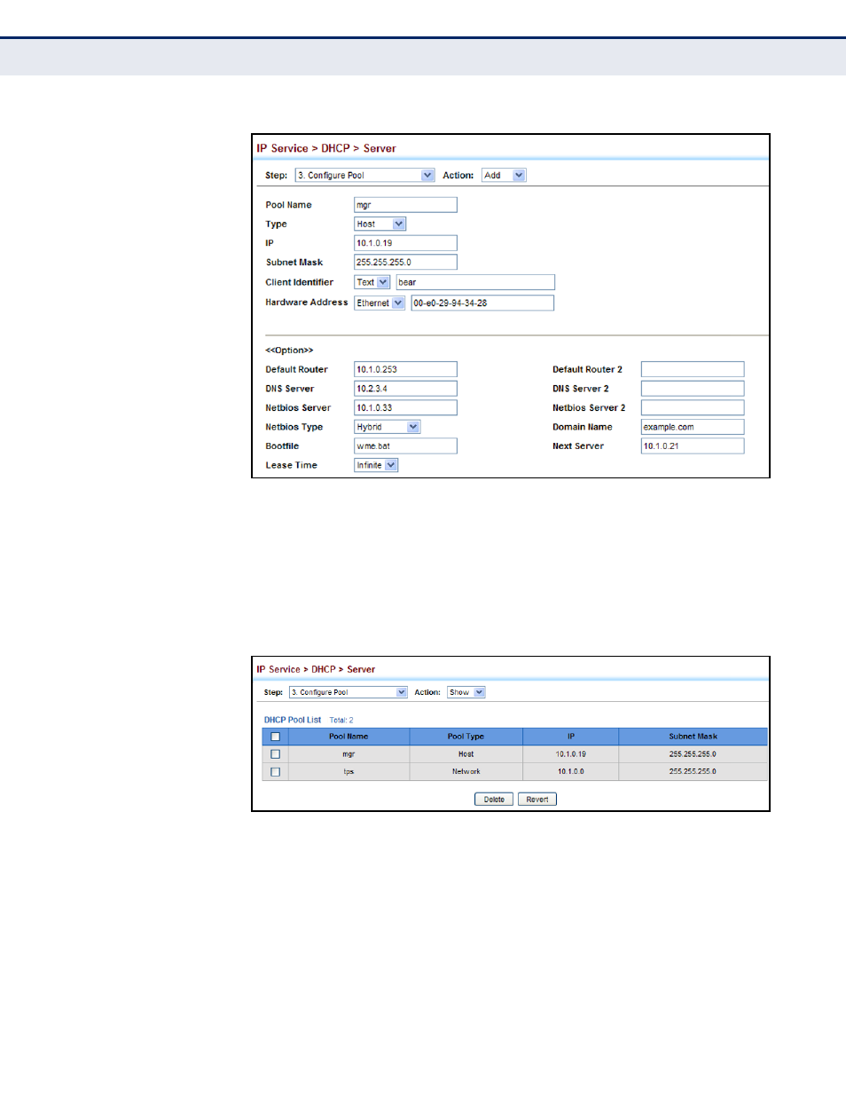Click the mgr pool name cell
This screenshot has width=846, height=1096.
(x=349, y=754)
